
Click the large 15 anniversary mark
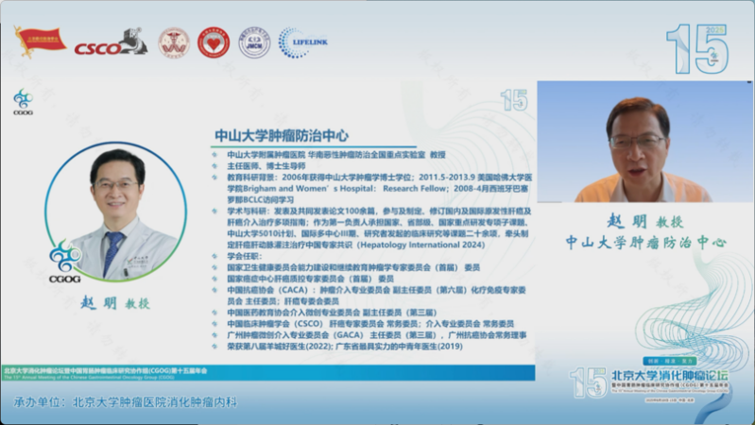[698, 47]
